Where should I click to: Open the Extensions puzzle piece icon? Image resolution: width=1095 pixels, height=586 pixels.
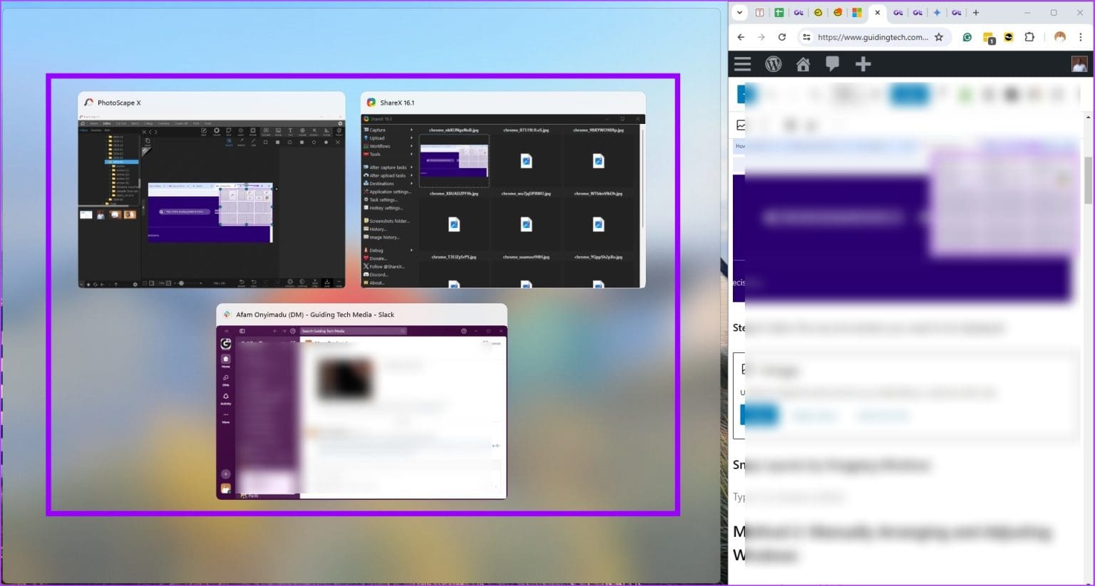(1029, 37)
